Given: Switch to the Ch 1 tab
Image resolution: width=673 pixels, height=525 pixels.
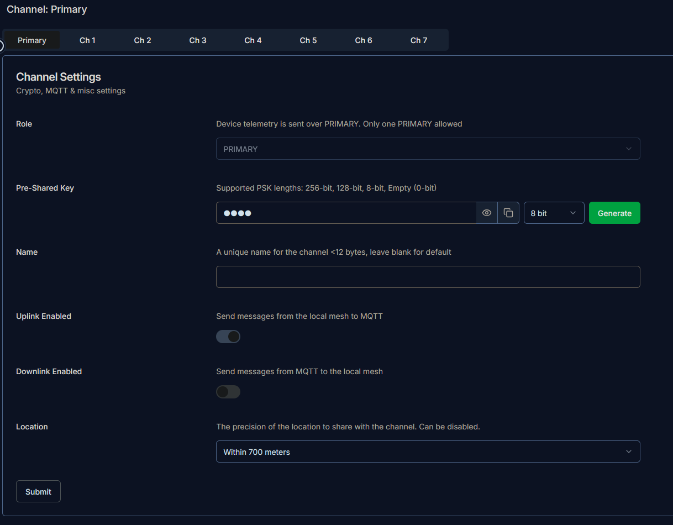Looking at the screenshot, I should pyautogui.click(x=87, y=40).
